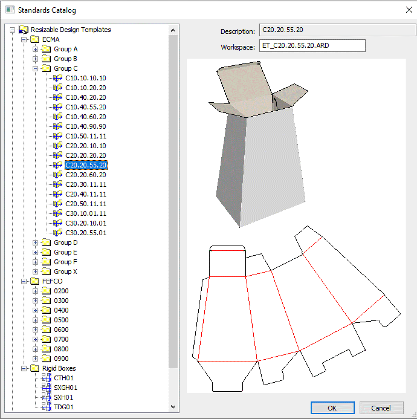Expand the Group A folder

tap(35, 49)
